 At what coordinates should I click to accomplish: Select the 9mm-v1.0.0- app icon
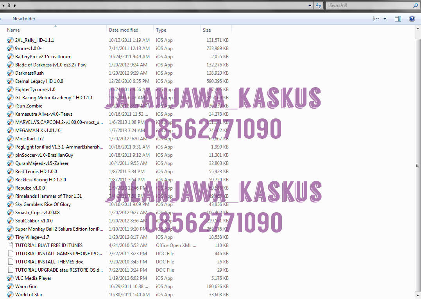coord(10,48)
